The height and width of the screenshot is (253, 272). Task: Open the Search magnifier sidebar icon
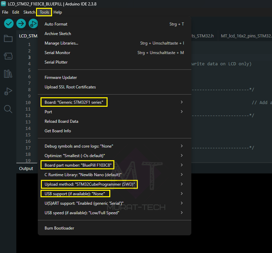pos(8,109)
